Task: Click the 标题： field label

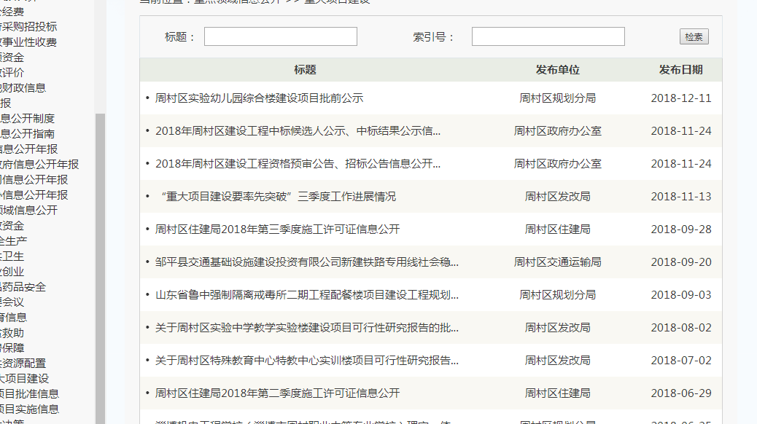Action: (180, 37)
